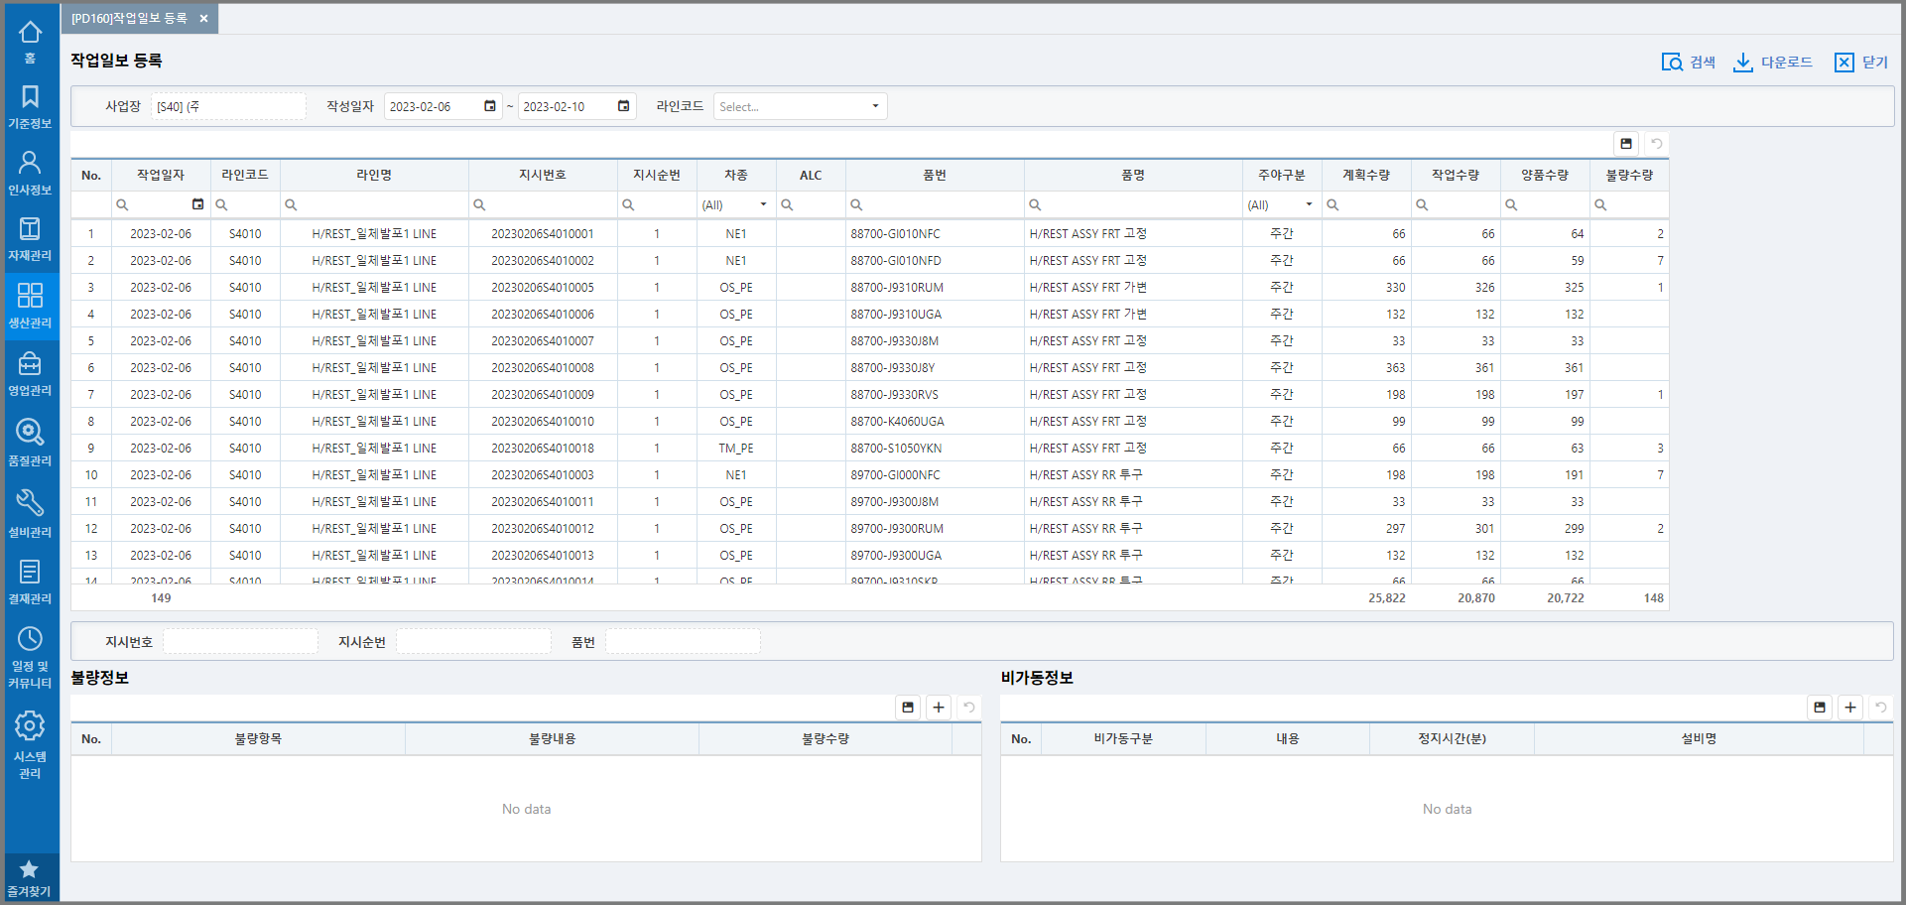Go to 홈 in the sidebar
This screenshot has height=905, width=1906.
pyautogui.click(x=30, y=41)
